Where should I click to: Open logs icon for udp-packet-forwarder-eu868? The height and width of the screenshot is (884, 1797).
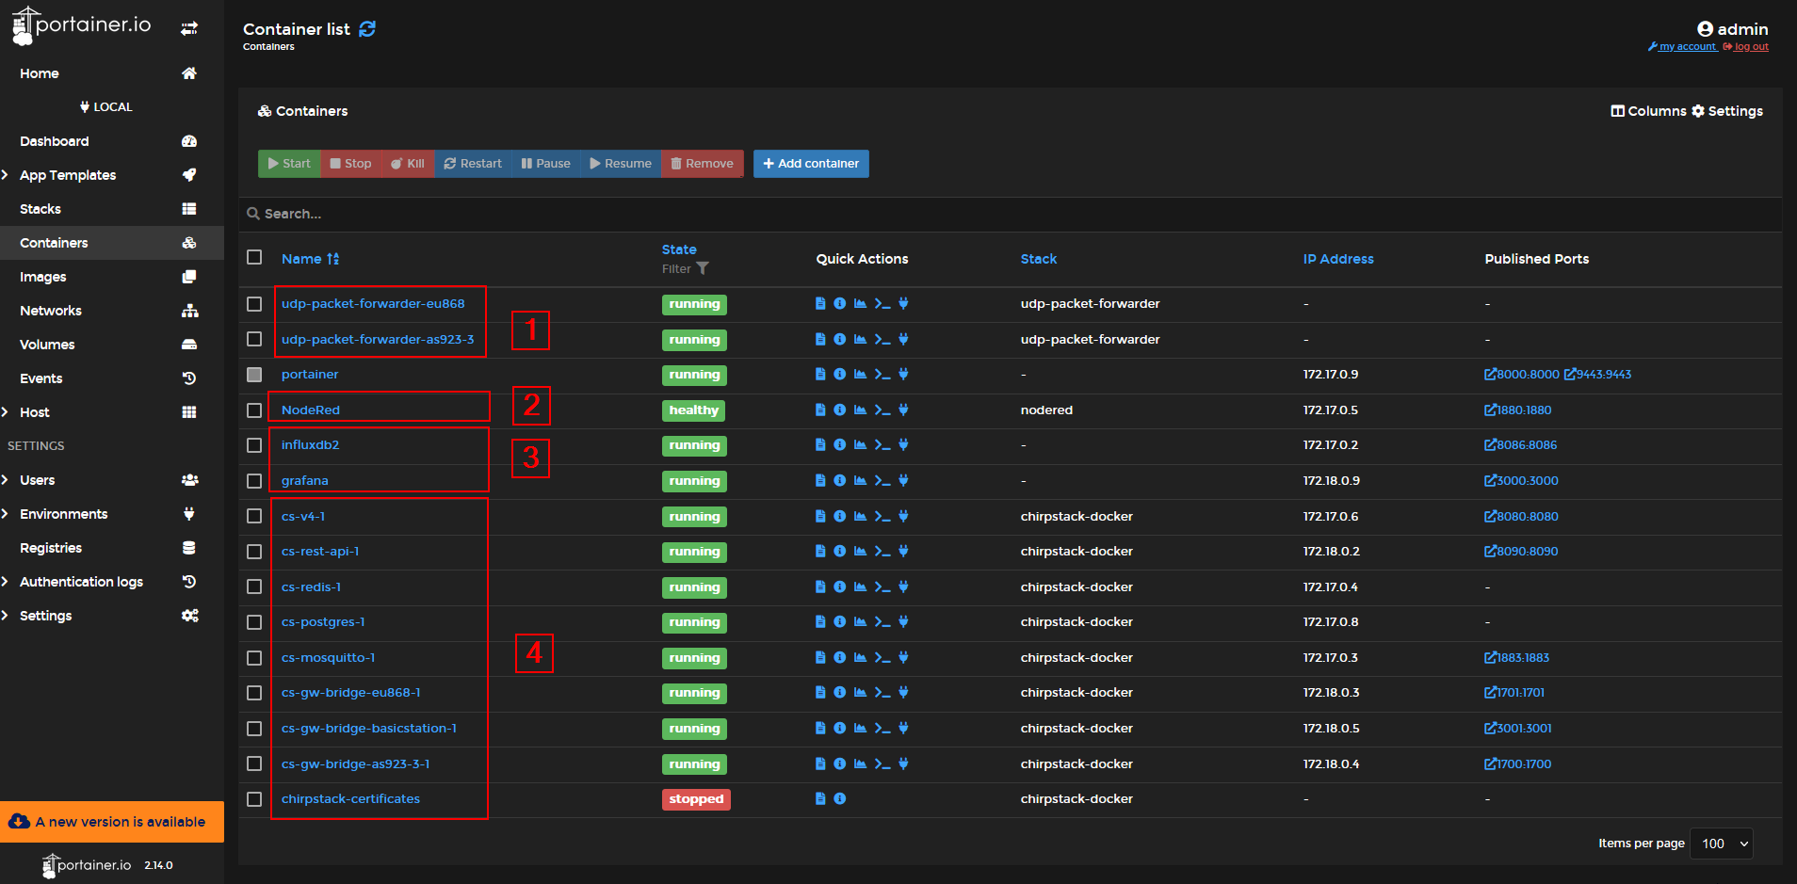pos(820,303)
